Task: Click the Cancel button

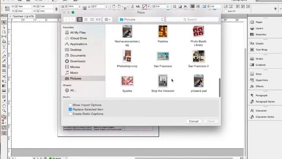Action: coord(194,121)
